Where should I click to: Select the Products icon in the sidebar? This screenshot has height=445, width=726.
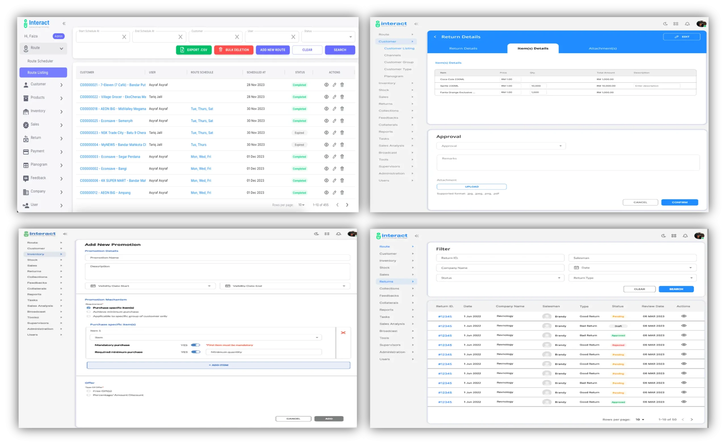[26, 98]
